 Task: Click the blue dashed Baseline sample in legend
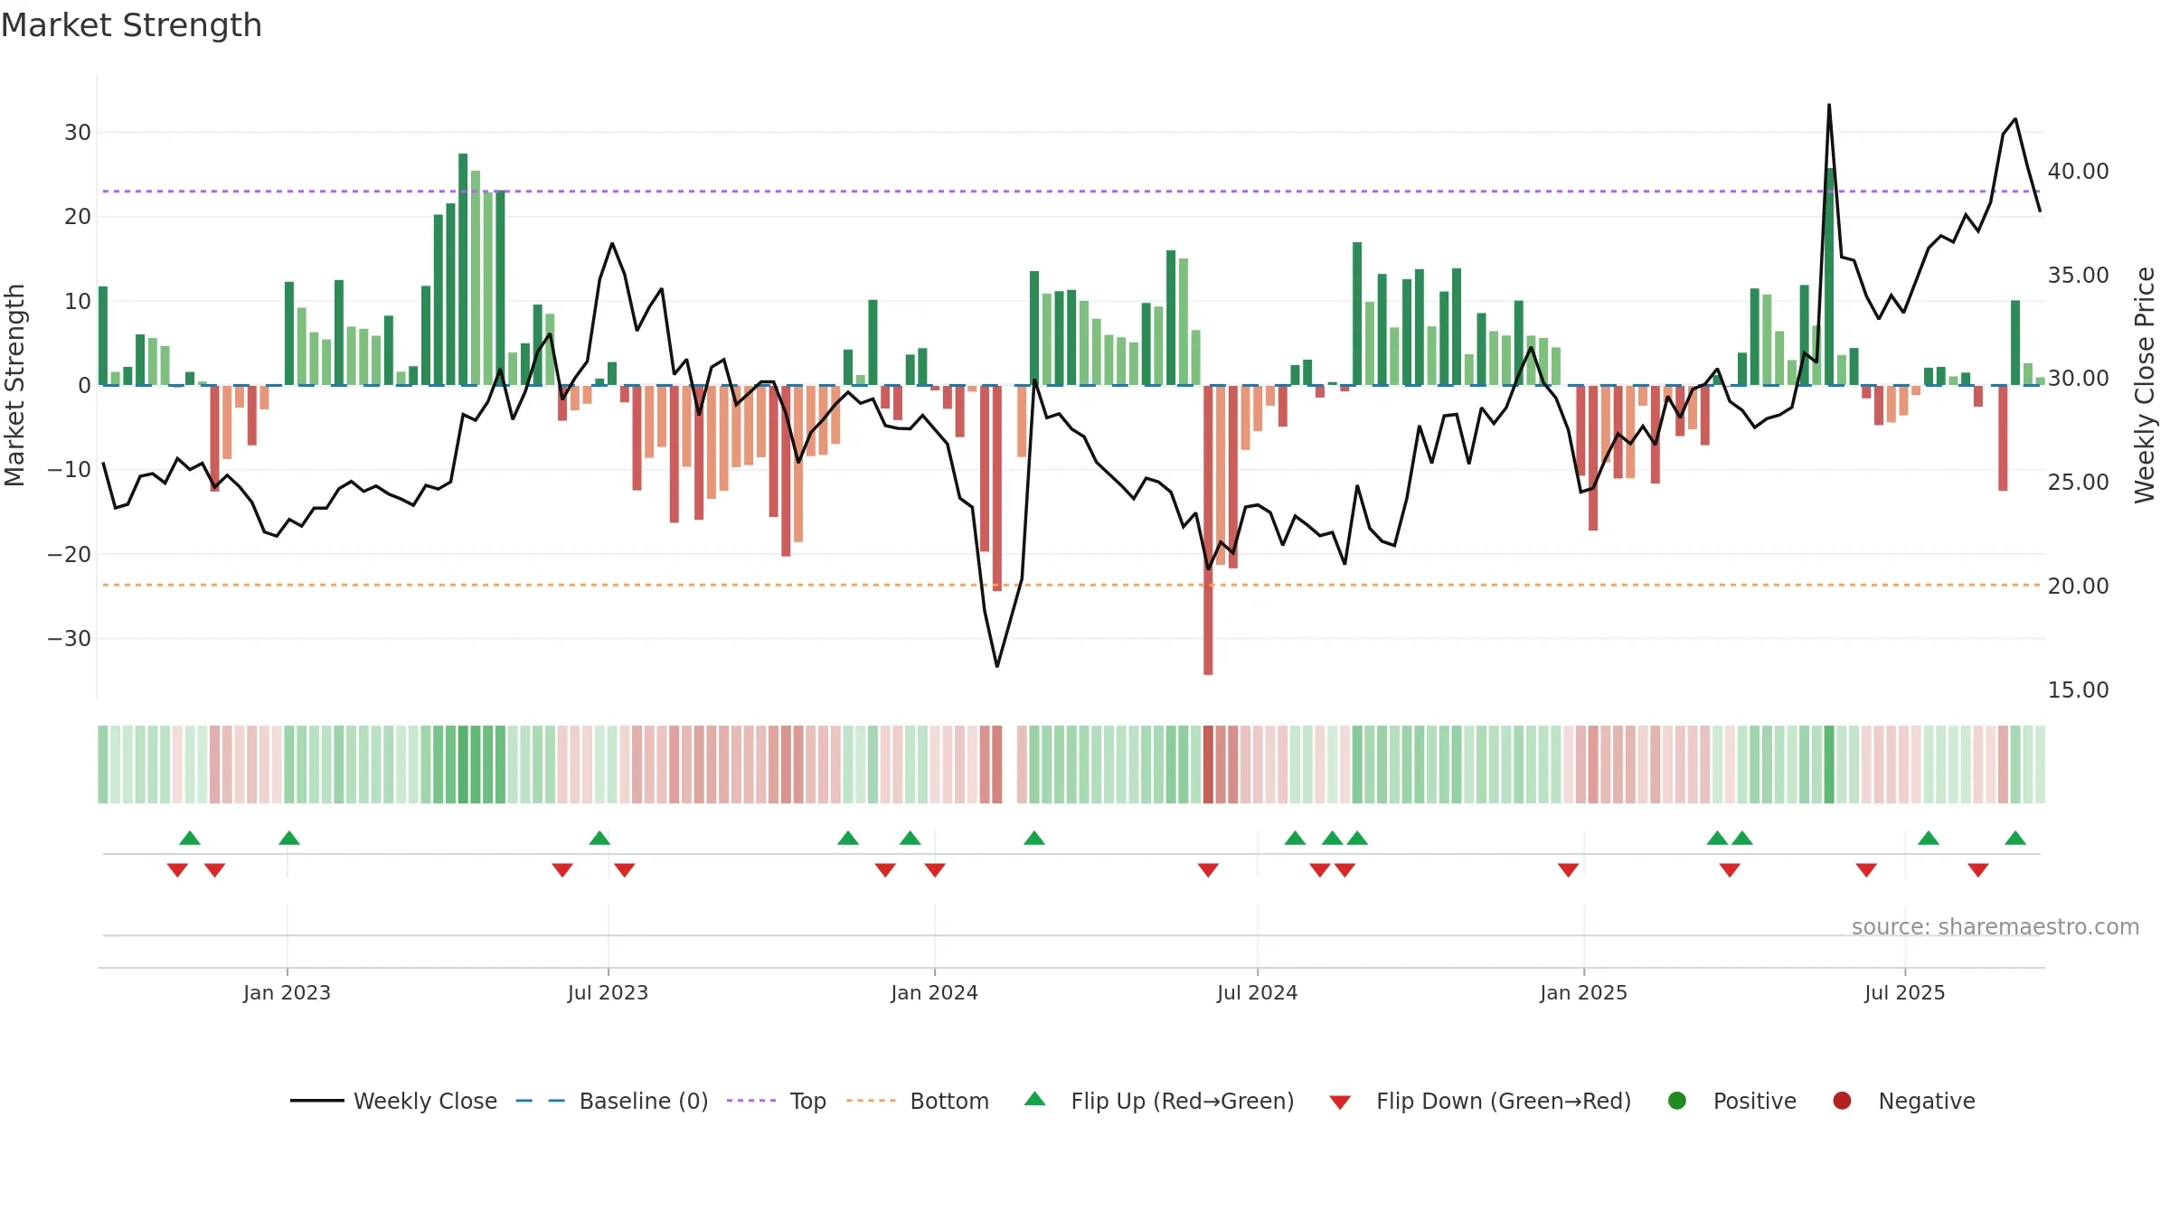[541, 1101]
